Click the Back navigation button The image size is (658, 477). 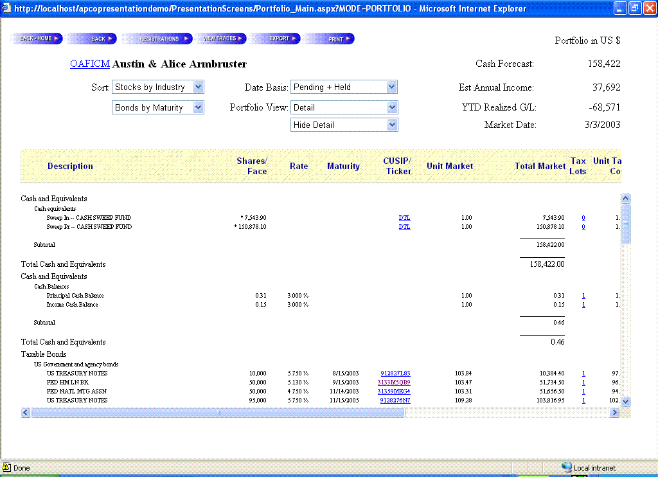tap(93, 39)
